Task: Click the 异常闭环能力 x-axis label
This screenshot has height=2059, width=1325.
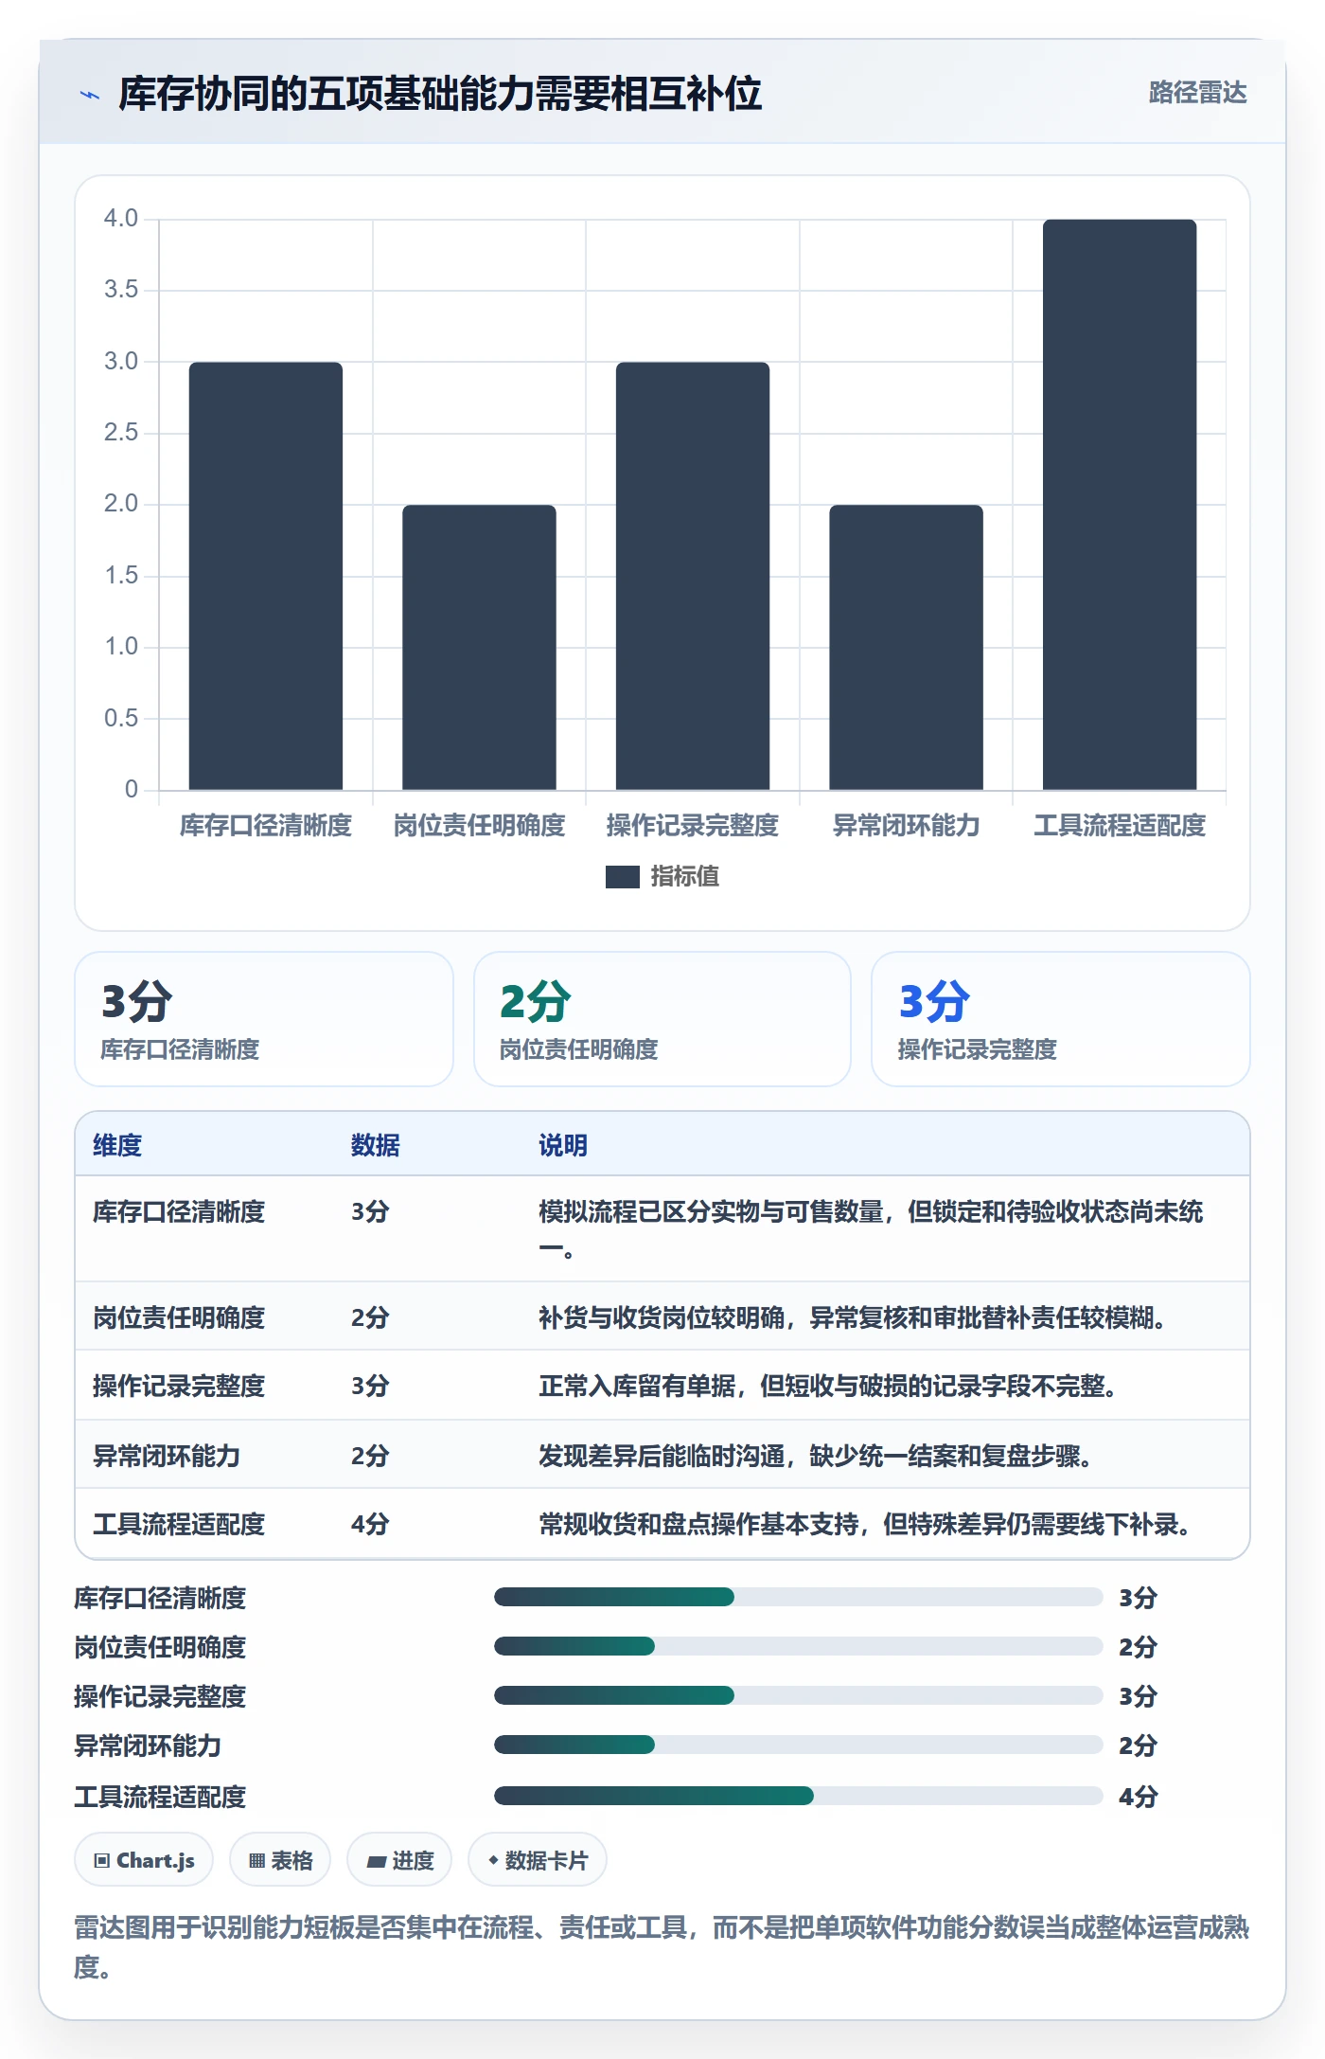Action: (x=906, y=826)
